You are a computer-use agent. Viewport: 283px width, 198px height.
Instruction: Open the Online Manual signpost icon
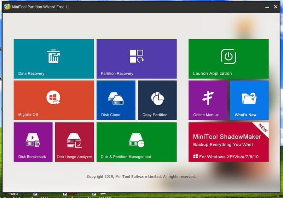tap(208, 98)
